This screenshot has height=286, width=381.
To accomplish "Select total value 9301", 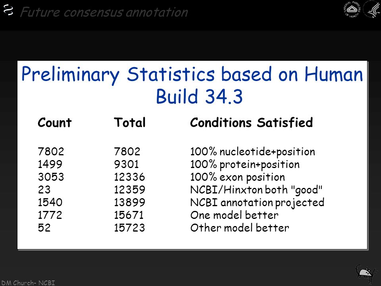I will (126, 164).
